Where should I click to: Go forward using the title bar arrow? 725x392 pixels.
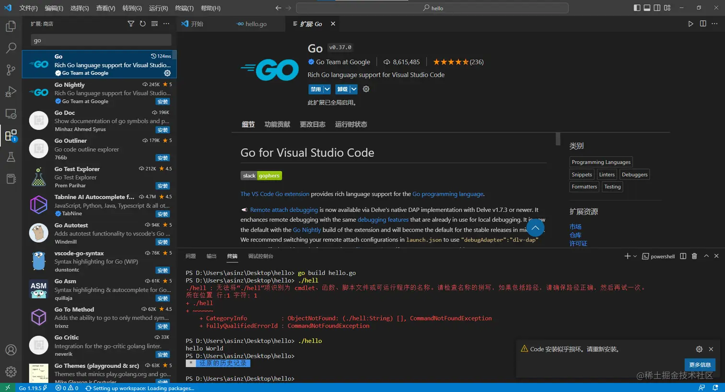(289, 8)
